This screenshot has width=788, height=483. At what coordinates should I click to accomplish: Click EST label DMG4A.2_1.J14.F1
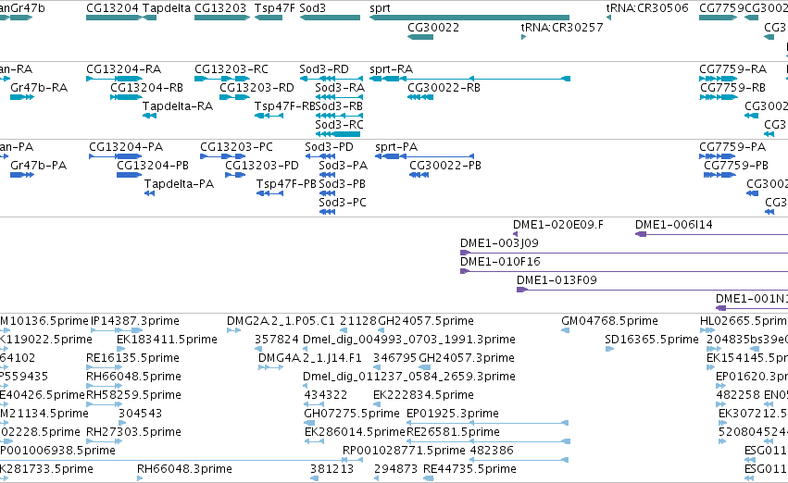[x=310, y=358]
